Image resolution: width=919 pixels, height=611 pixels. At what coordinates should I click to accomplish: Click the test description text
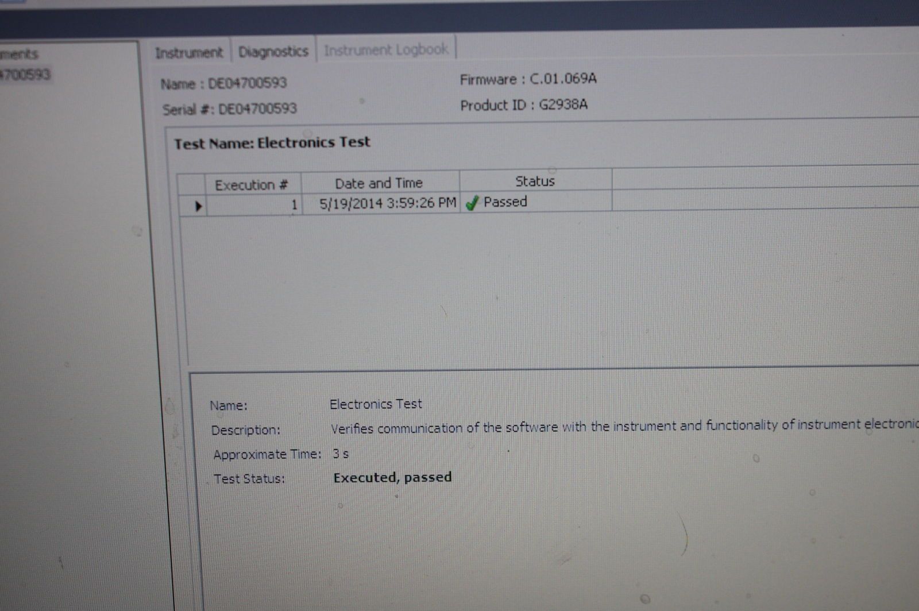pos(624,426)
